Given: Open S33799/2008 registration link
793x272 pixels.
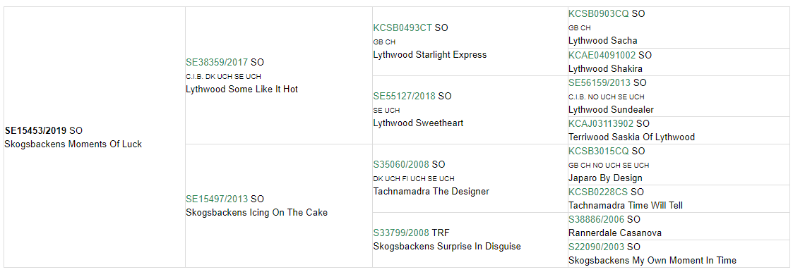Looking at the screenshot, I should [401, 233].
